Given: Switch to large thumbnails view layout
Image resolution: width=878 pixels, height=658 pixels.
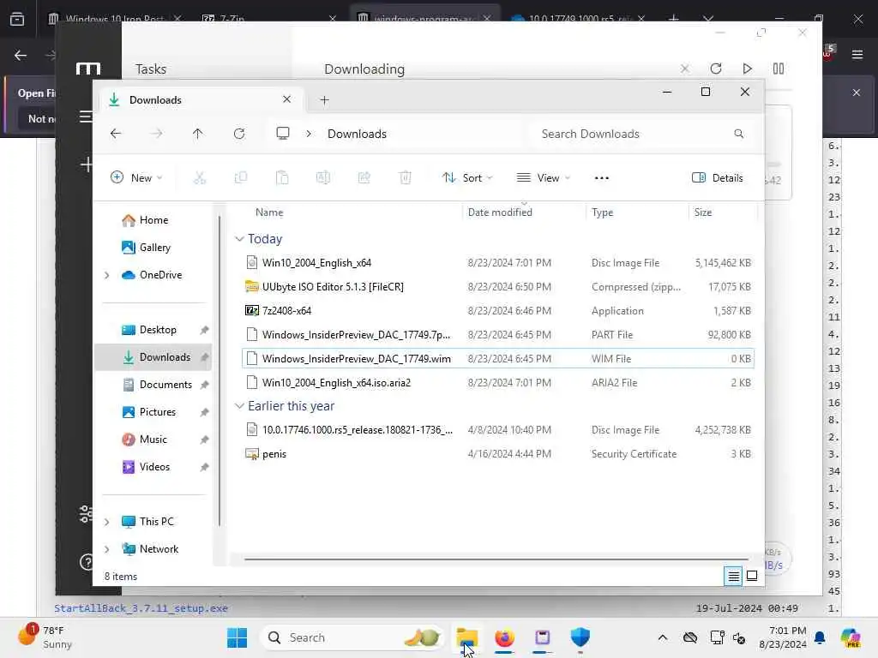Looking at the screenshot, I should [x=752, y=576].
